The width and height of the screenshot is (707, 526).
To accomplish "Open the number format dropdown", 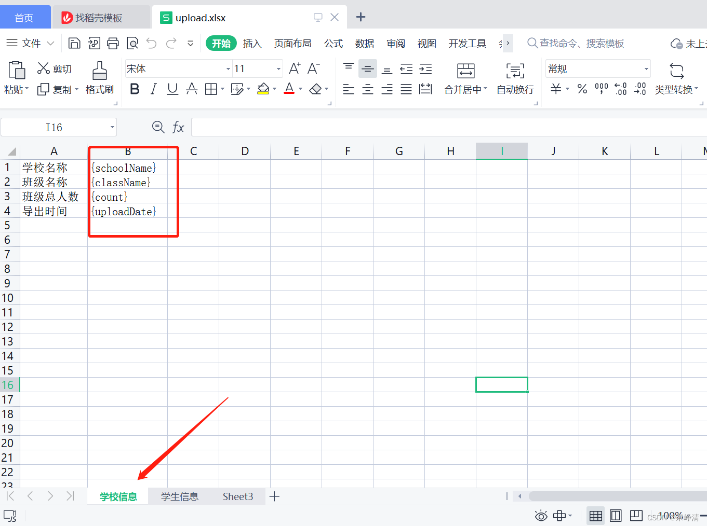I will tap(646, 69).
